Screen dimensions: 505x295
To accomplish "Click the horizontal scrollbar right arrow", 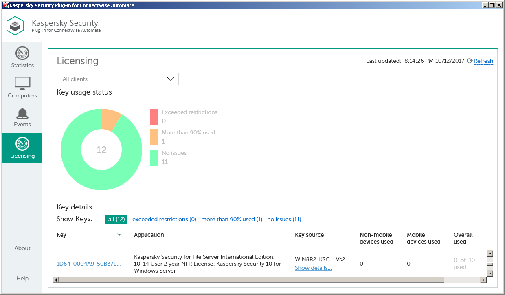I will [x=483, y=280].
